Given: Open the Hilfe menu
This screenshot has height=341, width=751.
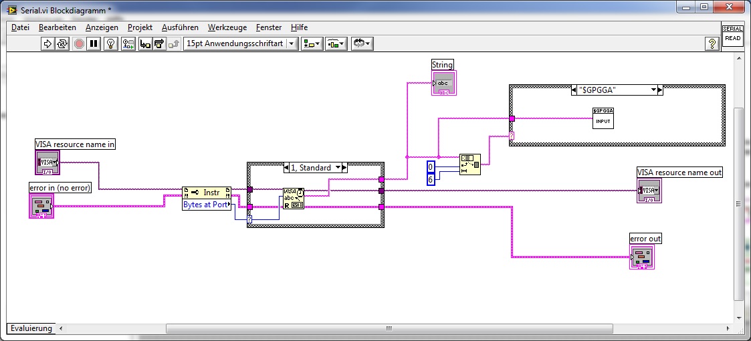Looking at the screenshot, I should pyautogui.click(x=300, y=27).
